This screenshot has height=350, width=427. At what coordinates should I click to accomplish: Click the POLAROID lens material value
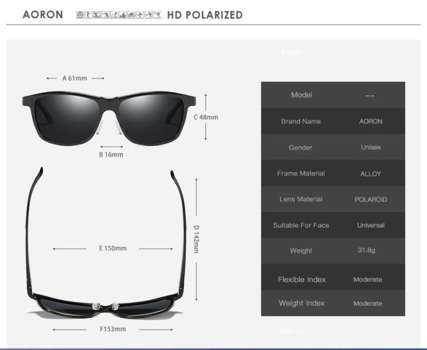(x=370, y=199)
